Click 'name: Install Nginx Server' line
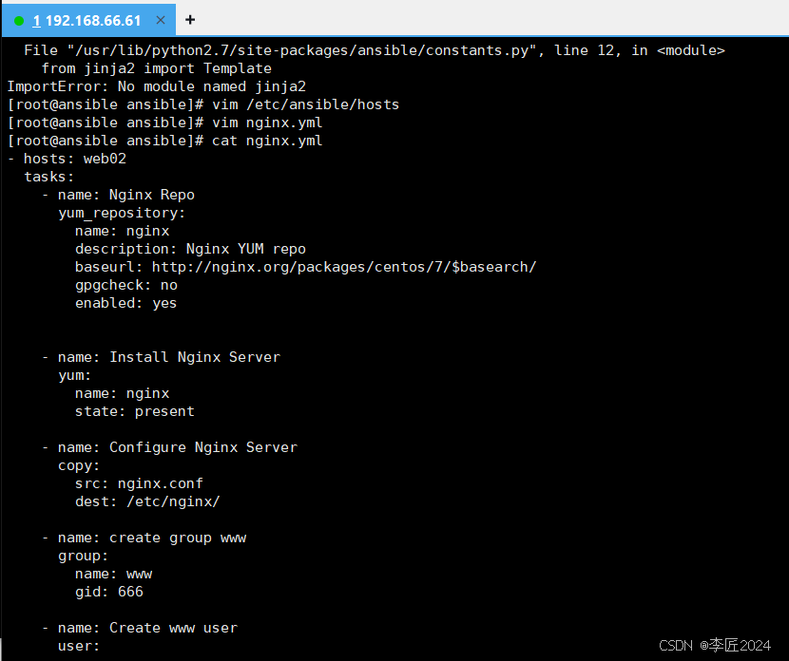The width and height of the screenshot is (789, 661). [x=162, y=357]
